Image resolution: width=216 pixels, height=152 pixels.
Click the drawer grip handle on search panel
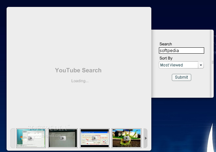(212, 62)
